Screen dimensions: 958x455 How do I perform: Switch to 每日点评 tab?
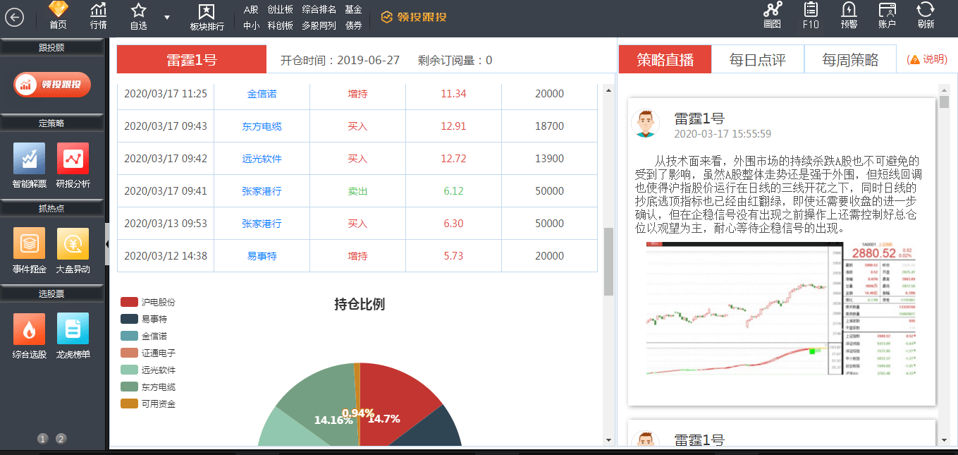point(757,60)
